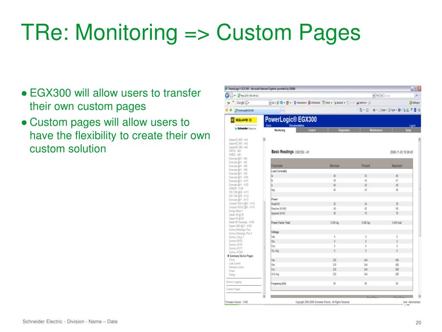Select Load Current in the sidebar
Image resolution: width=442 pixels, height=332 pixels.
pos(234,263)
